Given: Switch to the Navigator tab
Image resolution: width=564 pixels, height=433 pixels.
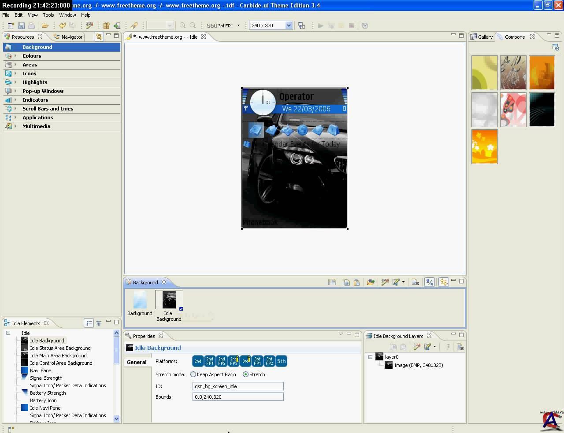Looking at the screenshot, I should tap(71, 37).
